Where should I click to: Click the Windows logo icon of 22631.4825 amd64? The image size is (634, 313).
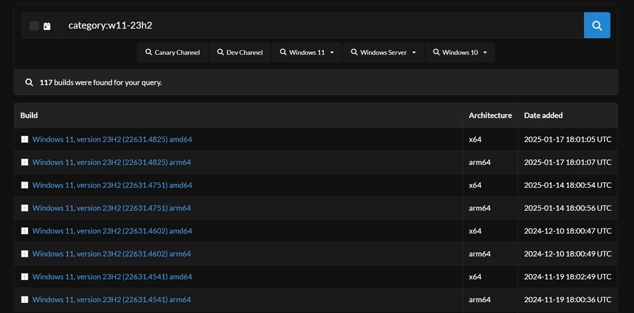pos(25,139)
